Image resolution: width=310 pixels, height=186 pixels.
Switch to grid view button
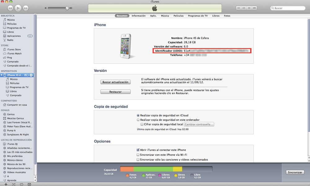pos(249,8)
